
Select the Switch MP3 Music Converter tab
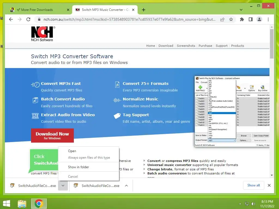coord(104,10)
